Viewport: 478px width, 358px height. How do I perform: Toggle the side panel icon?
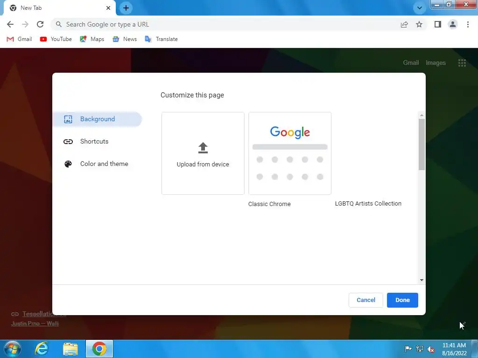(x=438, y=24)
